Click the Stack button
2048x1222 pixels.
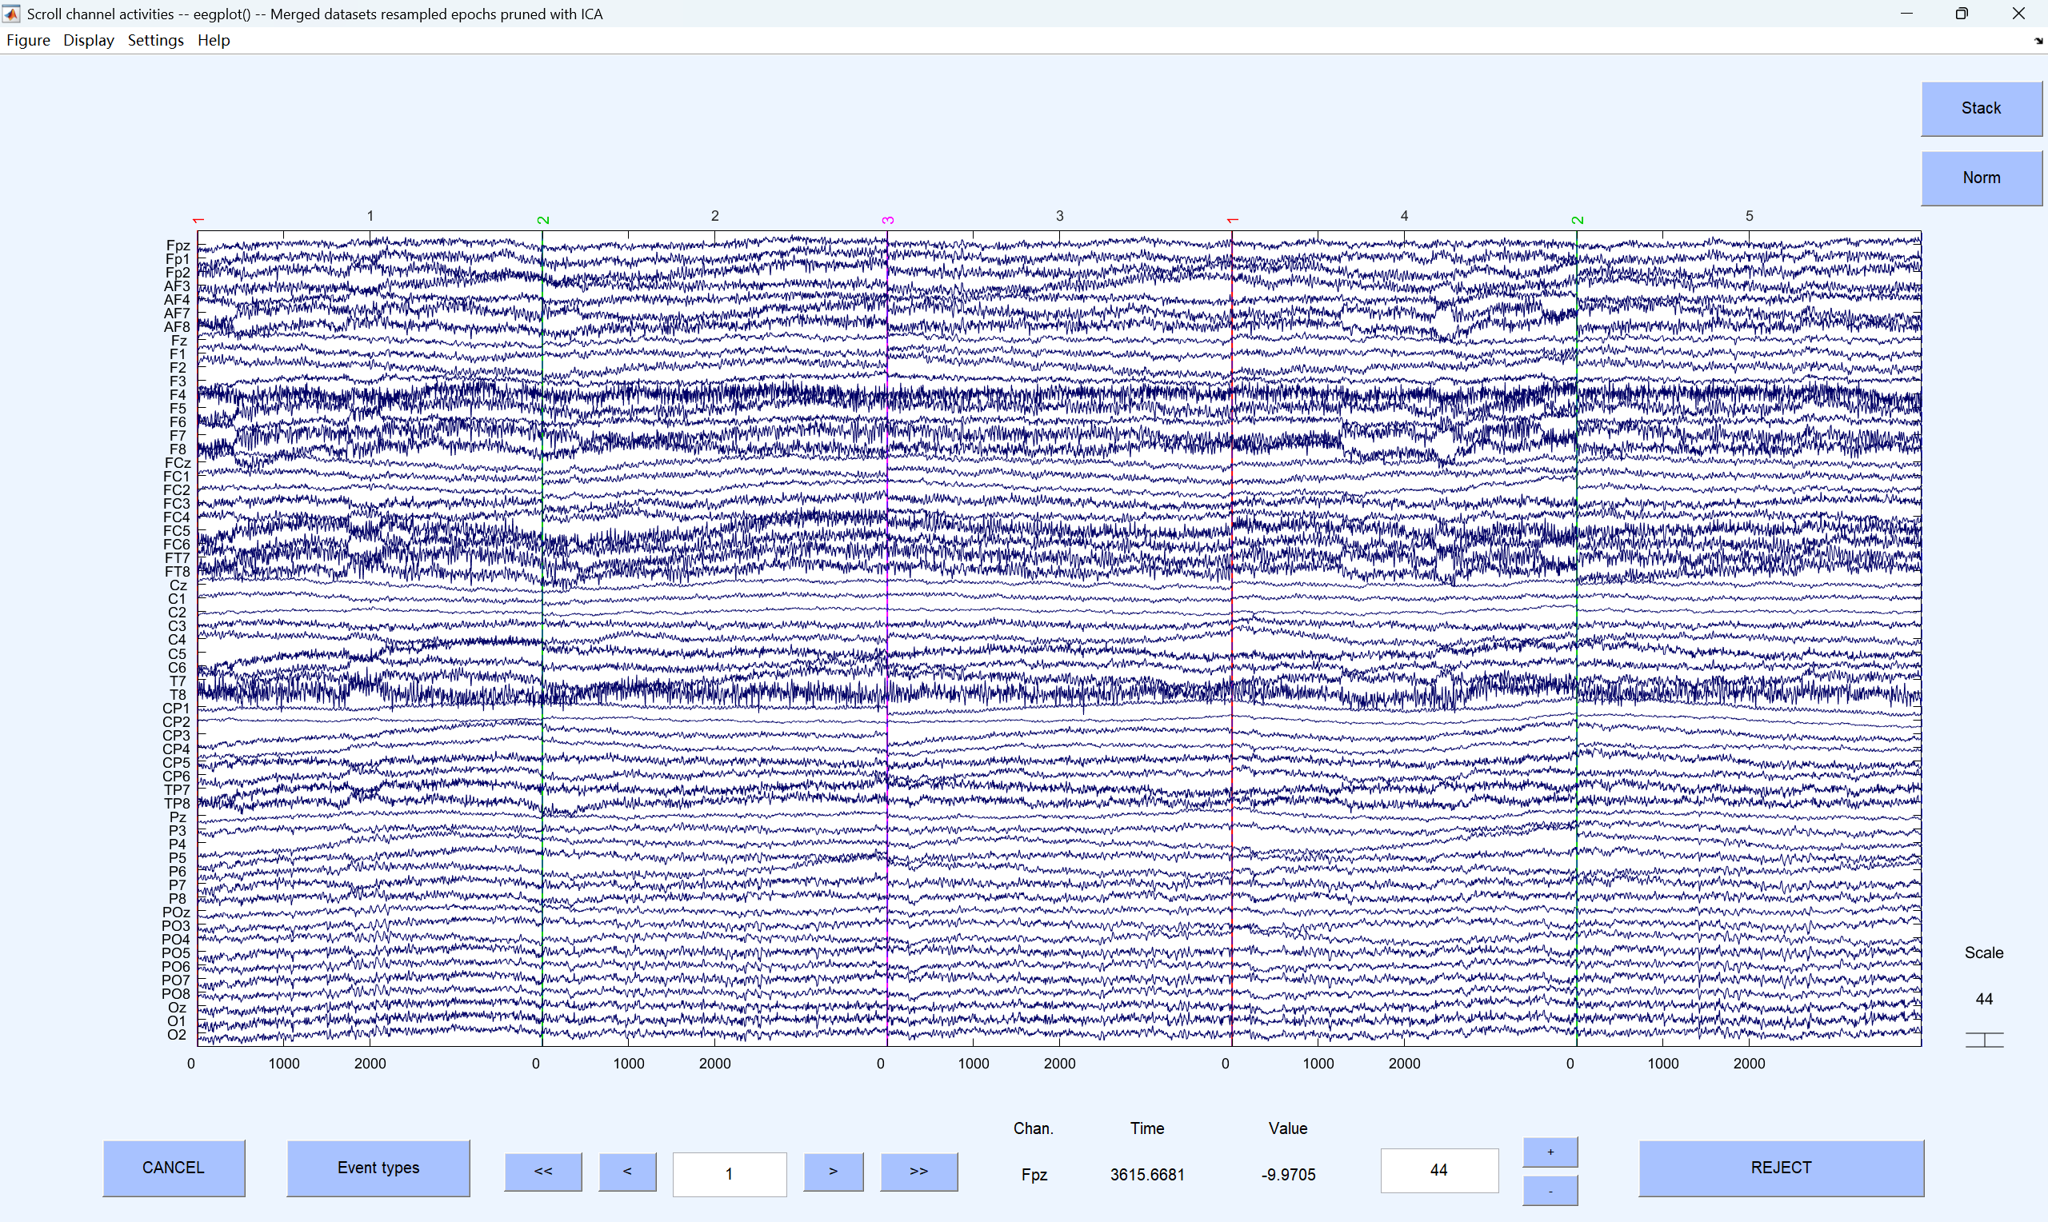pos(1981,108)
